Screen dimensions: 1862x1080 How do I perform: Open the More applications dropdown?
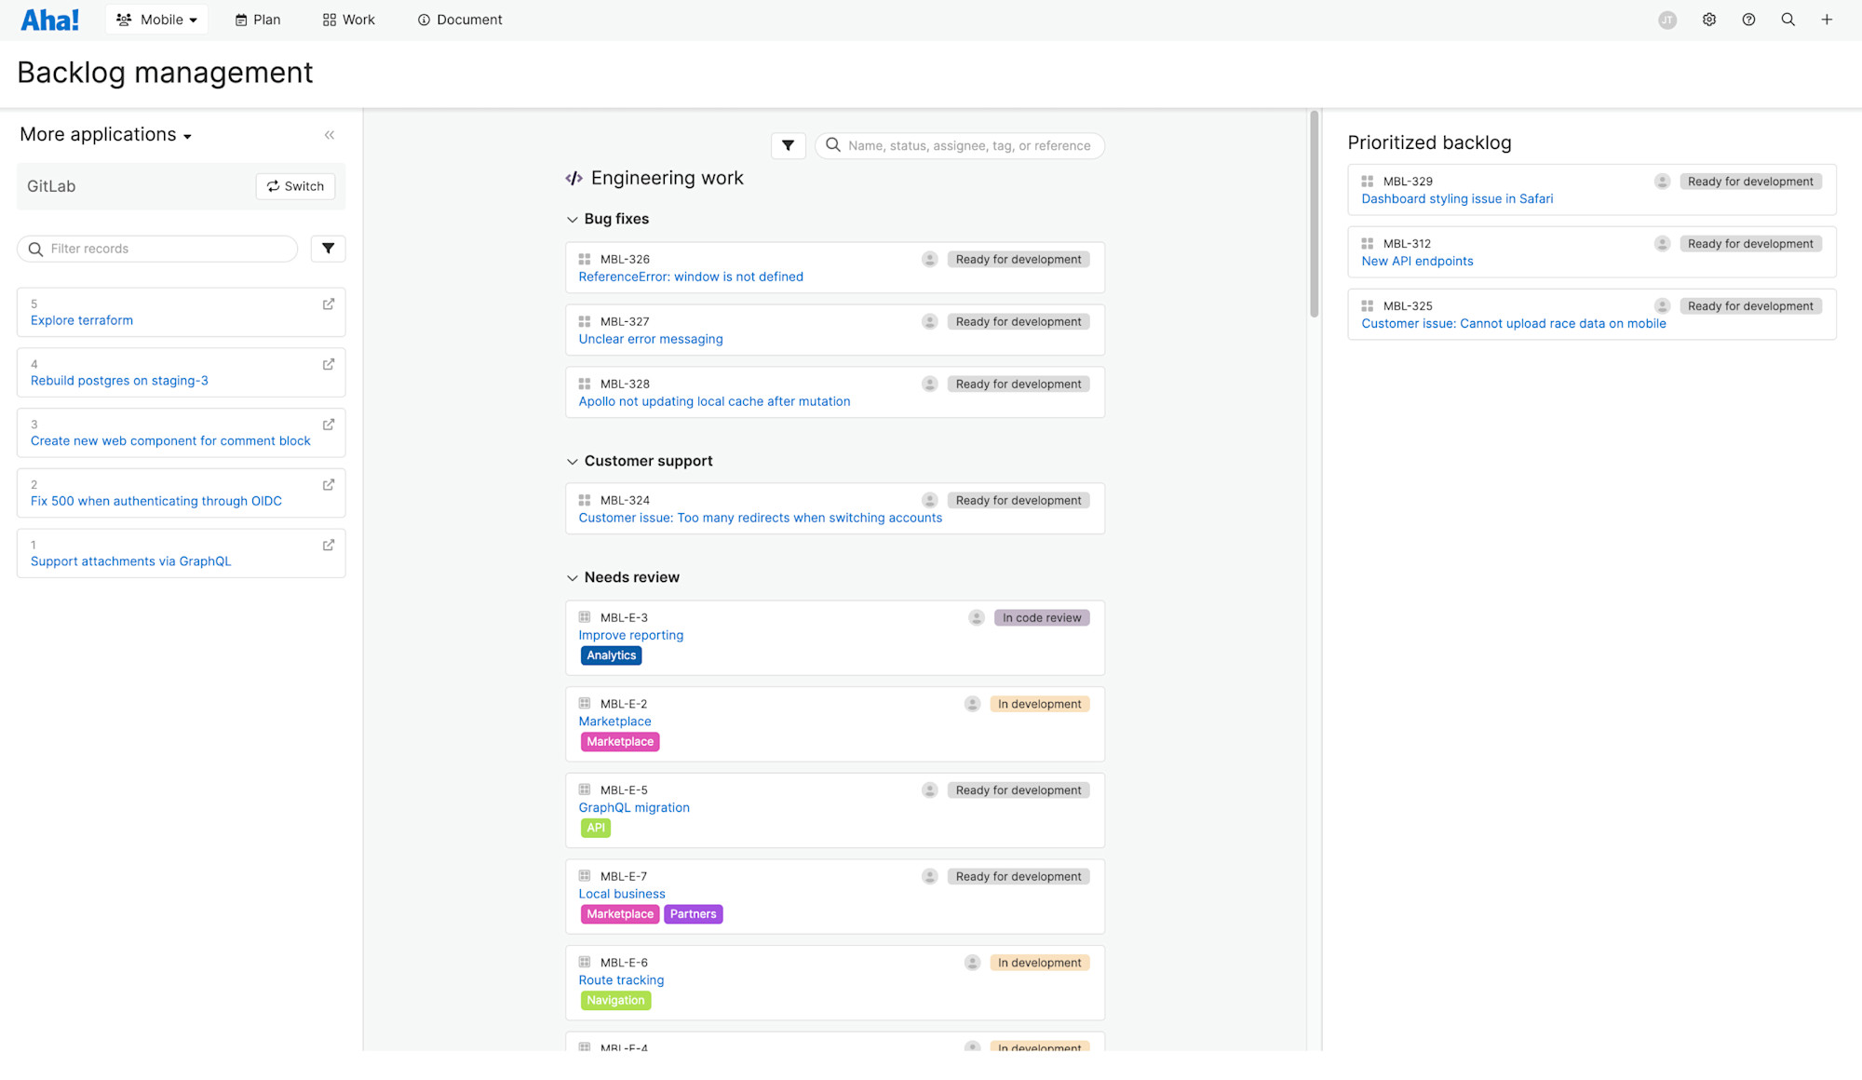click(x=105, y=134)
